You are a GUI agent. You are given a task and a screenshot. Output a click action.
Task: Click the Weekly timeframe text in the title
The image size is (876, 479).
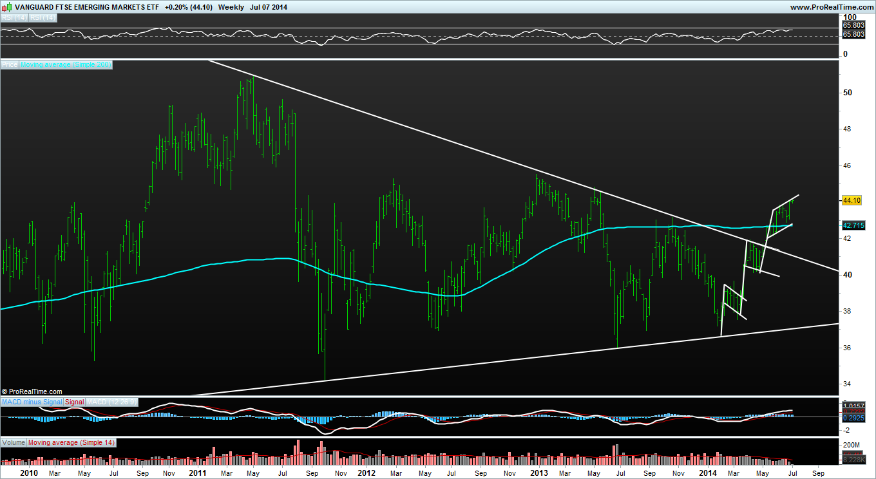pos(231,7)
